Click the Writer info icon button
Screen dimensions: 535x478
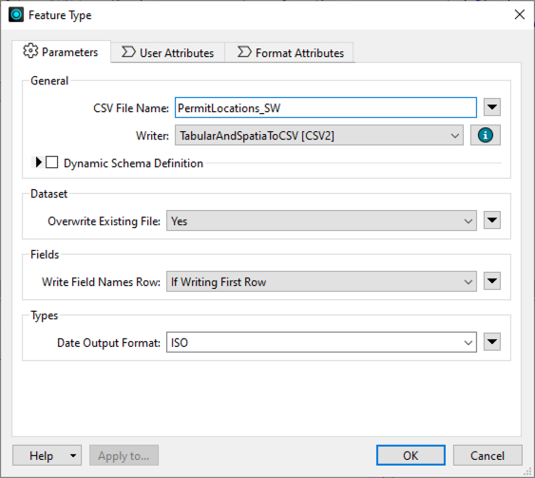(486, 135)
